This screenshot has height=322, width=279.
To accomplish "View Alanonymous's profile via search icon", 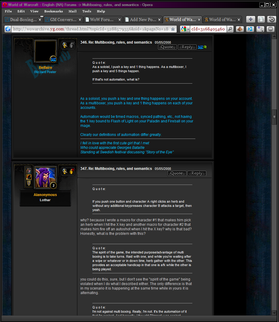I will click(65, 171).
